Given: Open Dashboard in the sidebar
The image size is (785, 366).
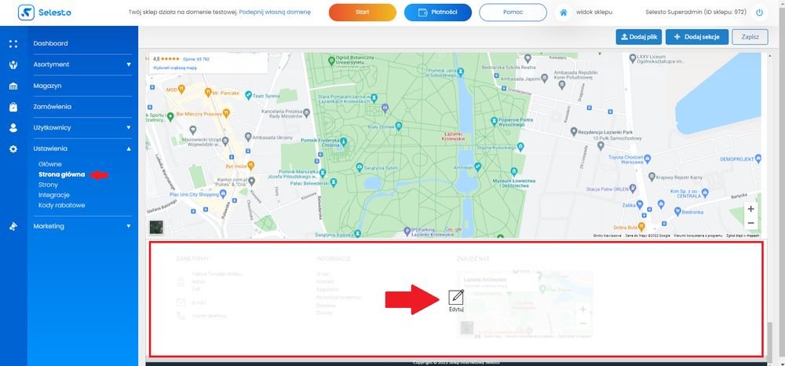Looking at the screenshot, I should tap(50, 43).
